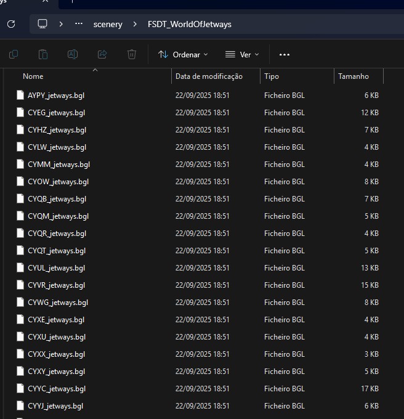Select the file name CYYJ_jetways.bgl
This screenshot has height=419, width=404.
55,406
